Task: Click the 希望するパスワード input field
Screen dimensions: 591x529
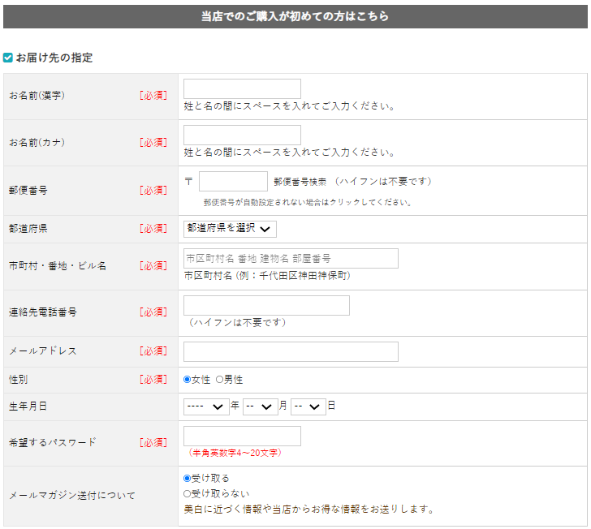Action: [x=242, y=437]
